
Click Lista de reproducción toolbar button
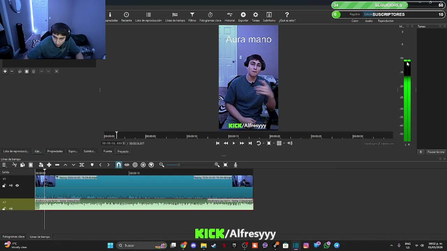[x=148, y=17]
